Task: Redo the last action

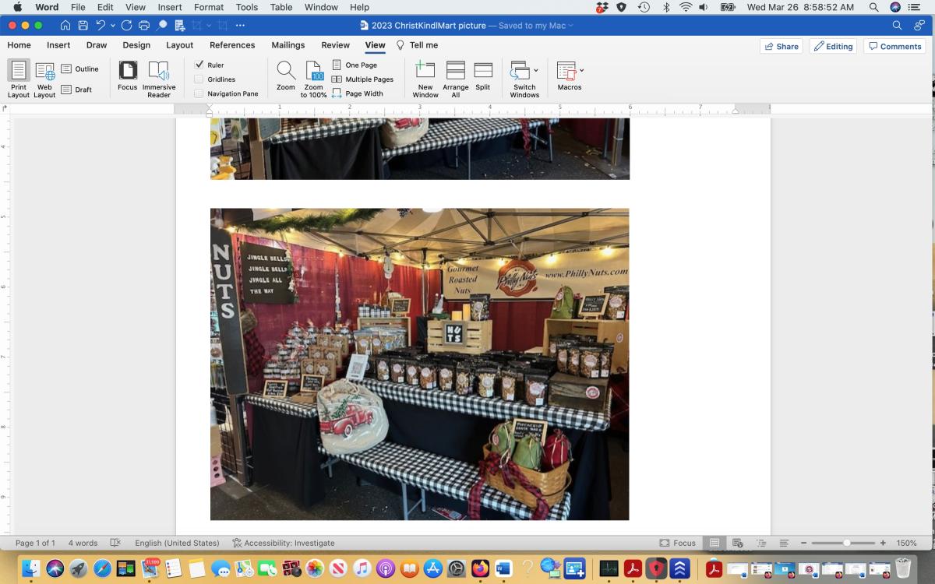Action: click(126, 25)
